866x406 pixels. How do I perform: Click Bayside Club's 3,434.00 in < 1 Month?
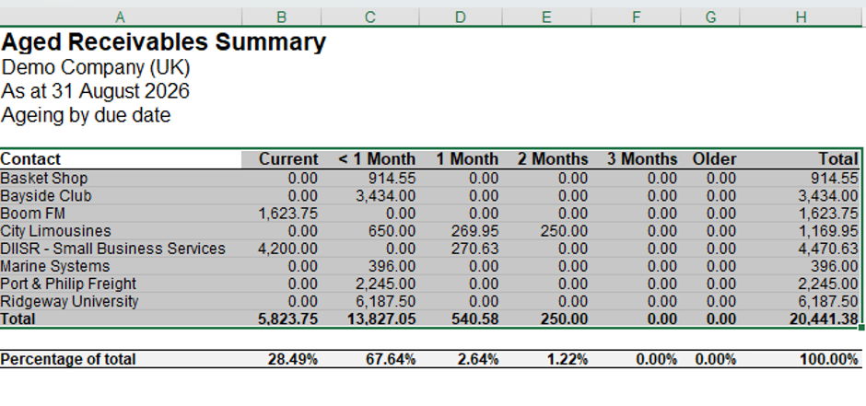pyautogui.click(x=369, y=196)
